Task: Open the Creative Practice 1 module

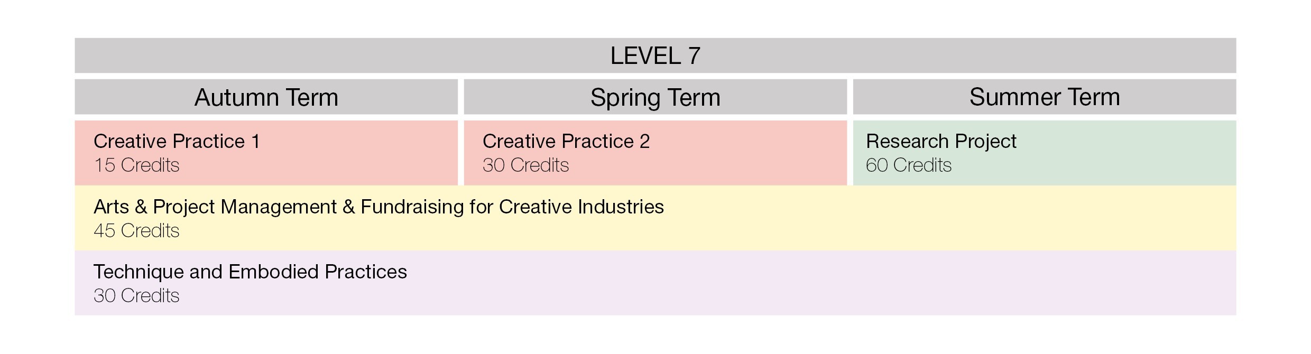Action: [177, 142]
